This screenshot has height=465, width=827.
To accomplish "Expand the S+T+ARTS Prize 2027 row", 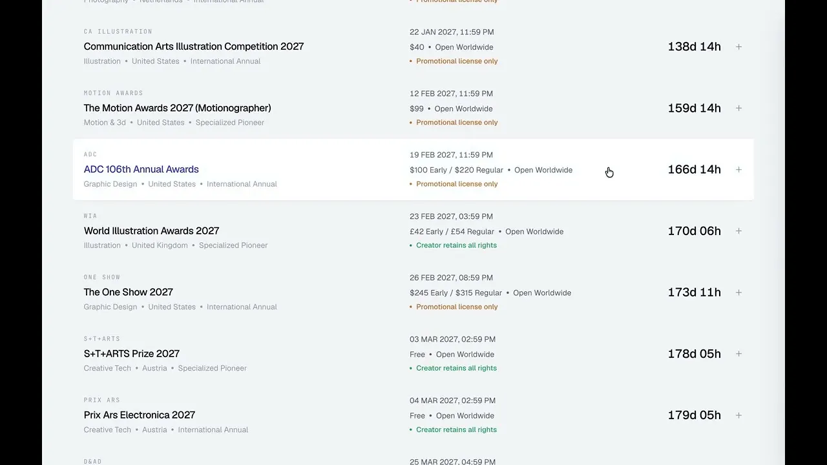I will coord(738,353).
